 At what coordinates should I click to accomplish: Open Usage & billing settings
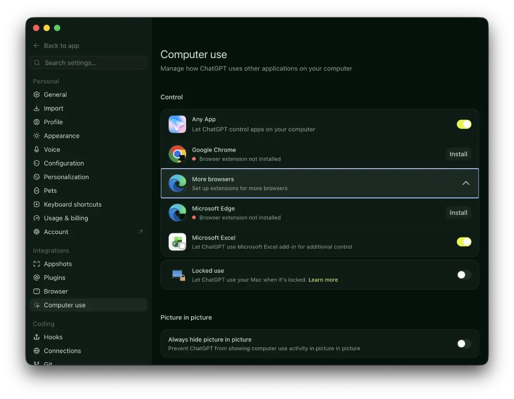[88, 218]
